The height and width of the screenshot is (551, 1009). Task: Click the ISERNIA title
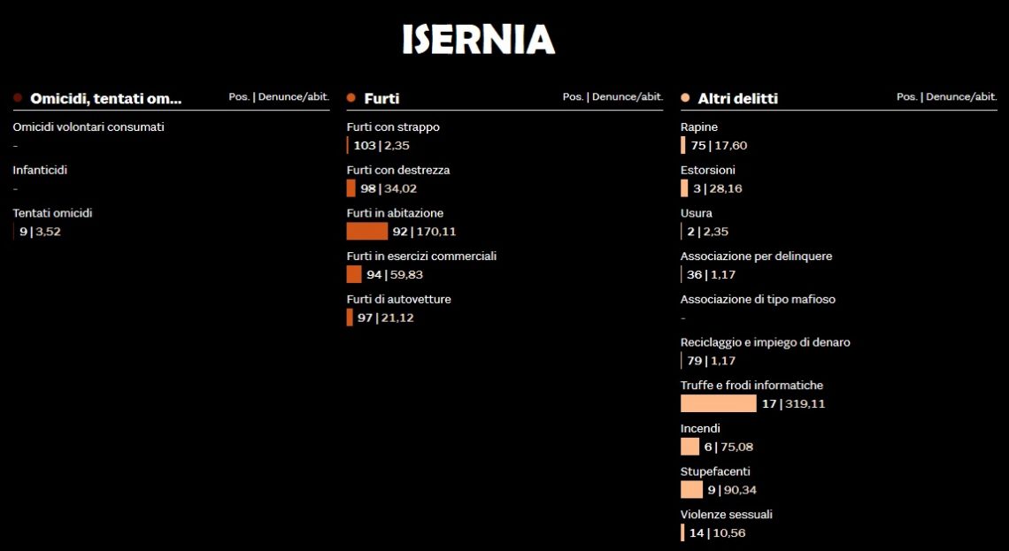(478, 39)
